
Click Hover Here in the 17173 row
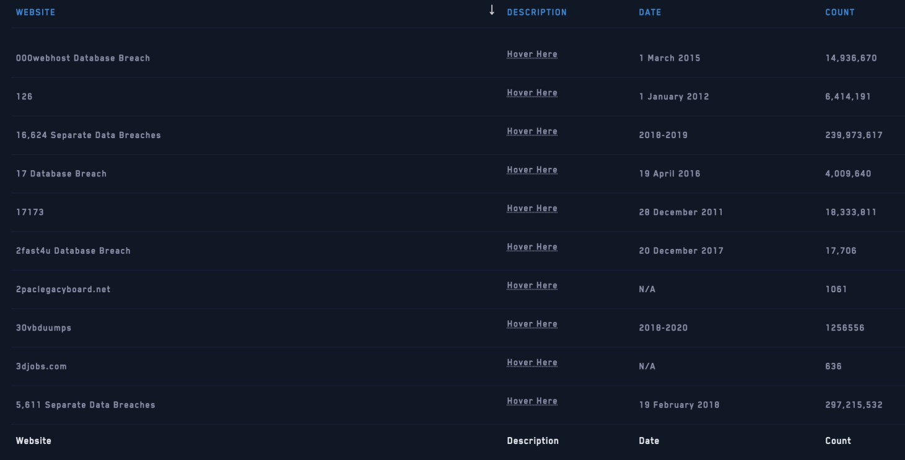click(531, 209)
